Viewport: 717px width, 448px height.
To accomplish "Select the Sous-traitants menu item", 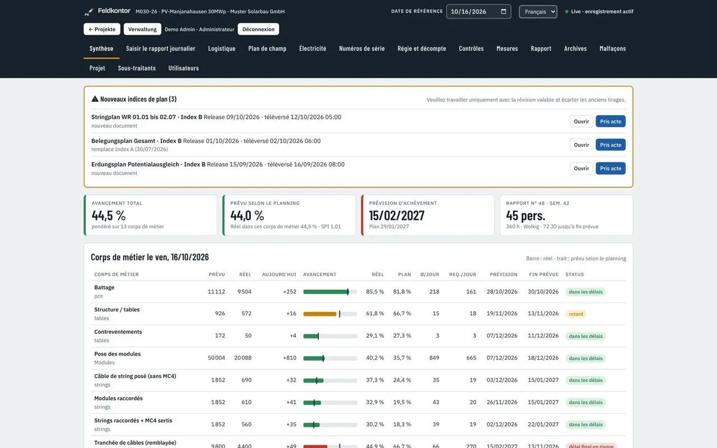I will (137, 68).
